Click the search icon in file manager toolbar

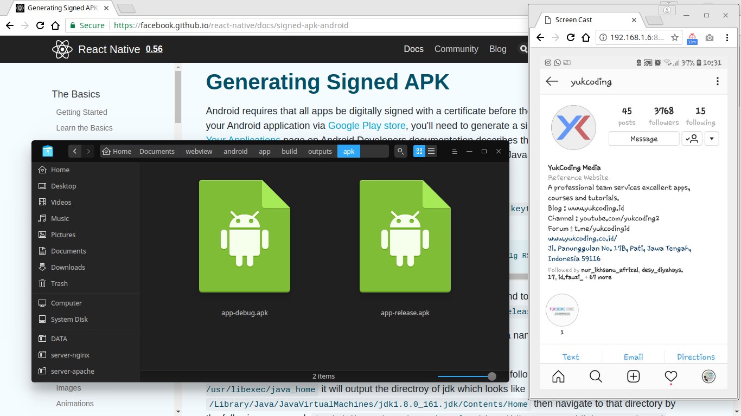[400, 151]
